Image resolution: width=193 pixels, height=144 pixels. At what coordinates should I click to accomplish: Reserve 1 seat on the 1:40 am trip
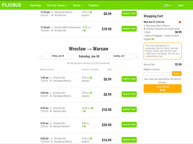coord(129,79)
